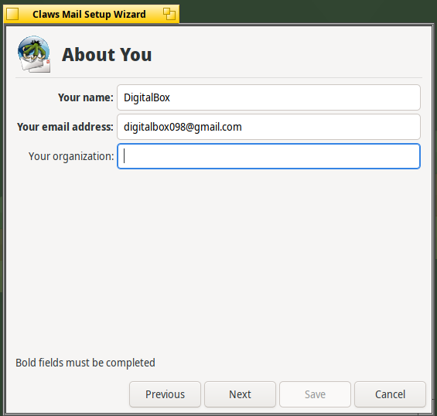Image resolution: width=437 pixels, height=416 pixels.
Task: Click the greyed-out Save button
Action: [x=315, y=394]
